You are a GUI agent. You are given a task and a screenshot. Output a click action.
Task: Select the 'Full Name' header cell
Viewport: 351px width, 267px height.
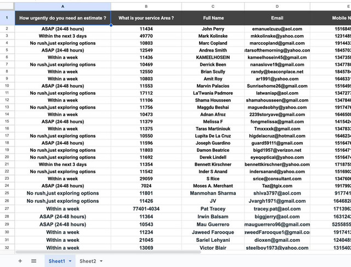point(213,18)
